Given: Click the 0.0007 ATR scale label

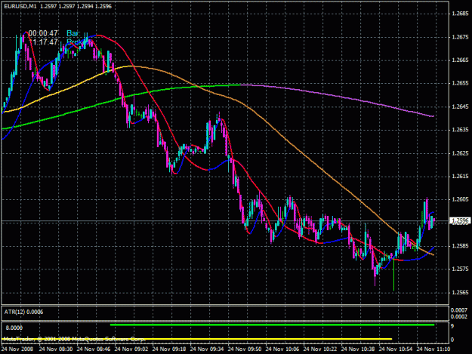Looking at the screenshot, I should 459,310.
